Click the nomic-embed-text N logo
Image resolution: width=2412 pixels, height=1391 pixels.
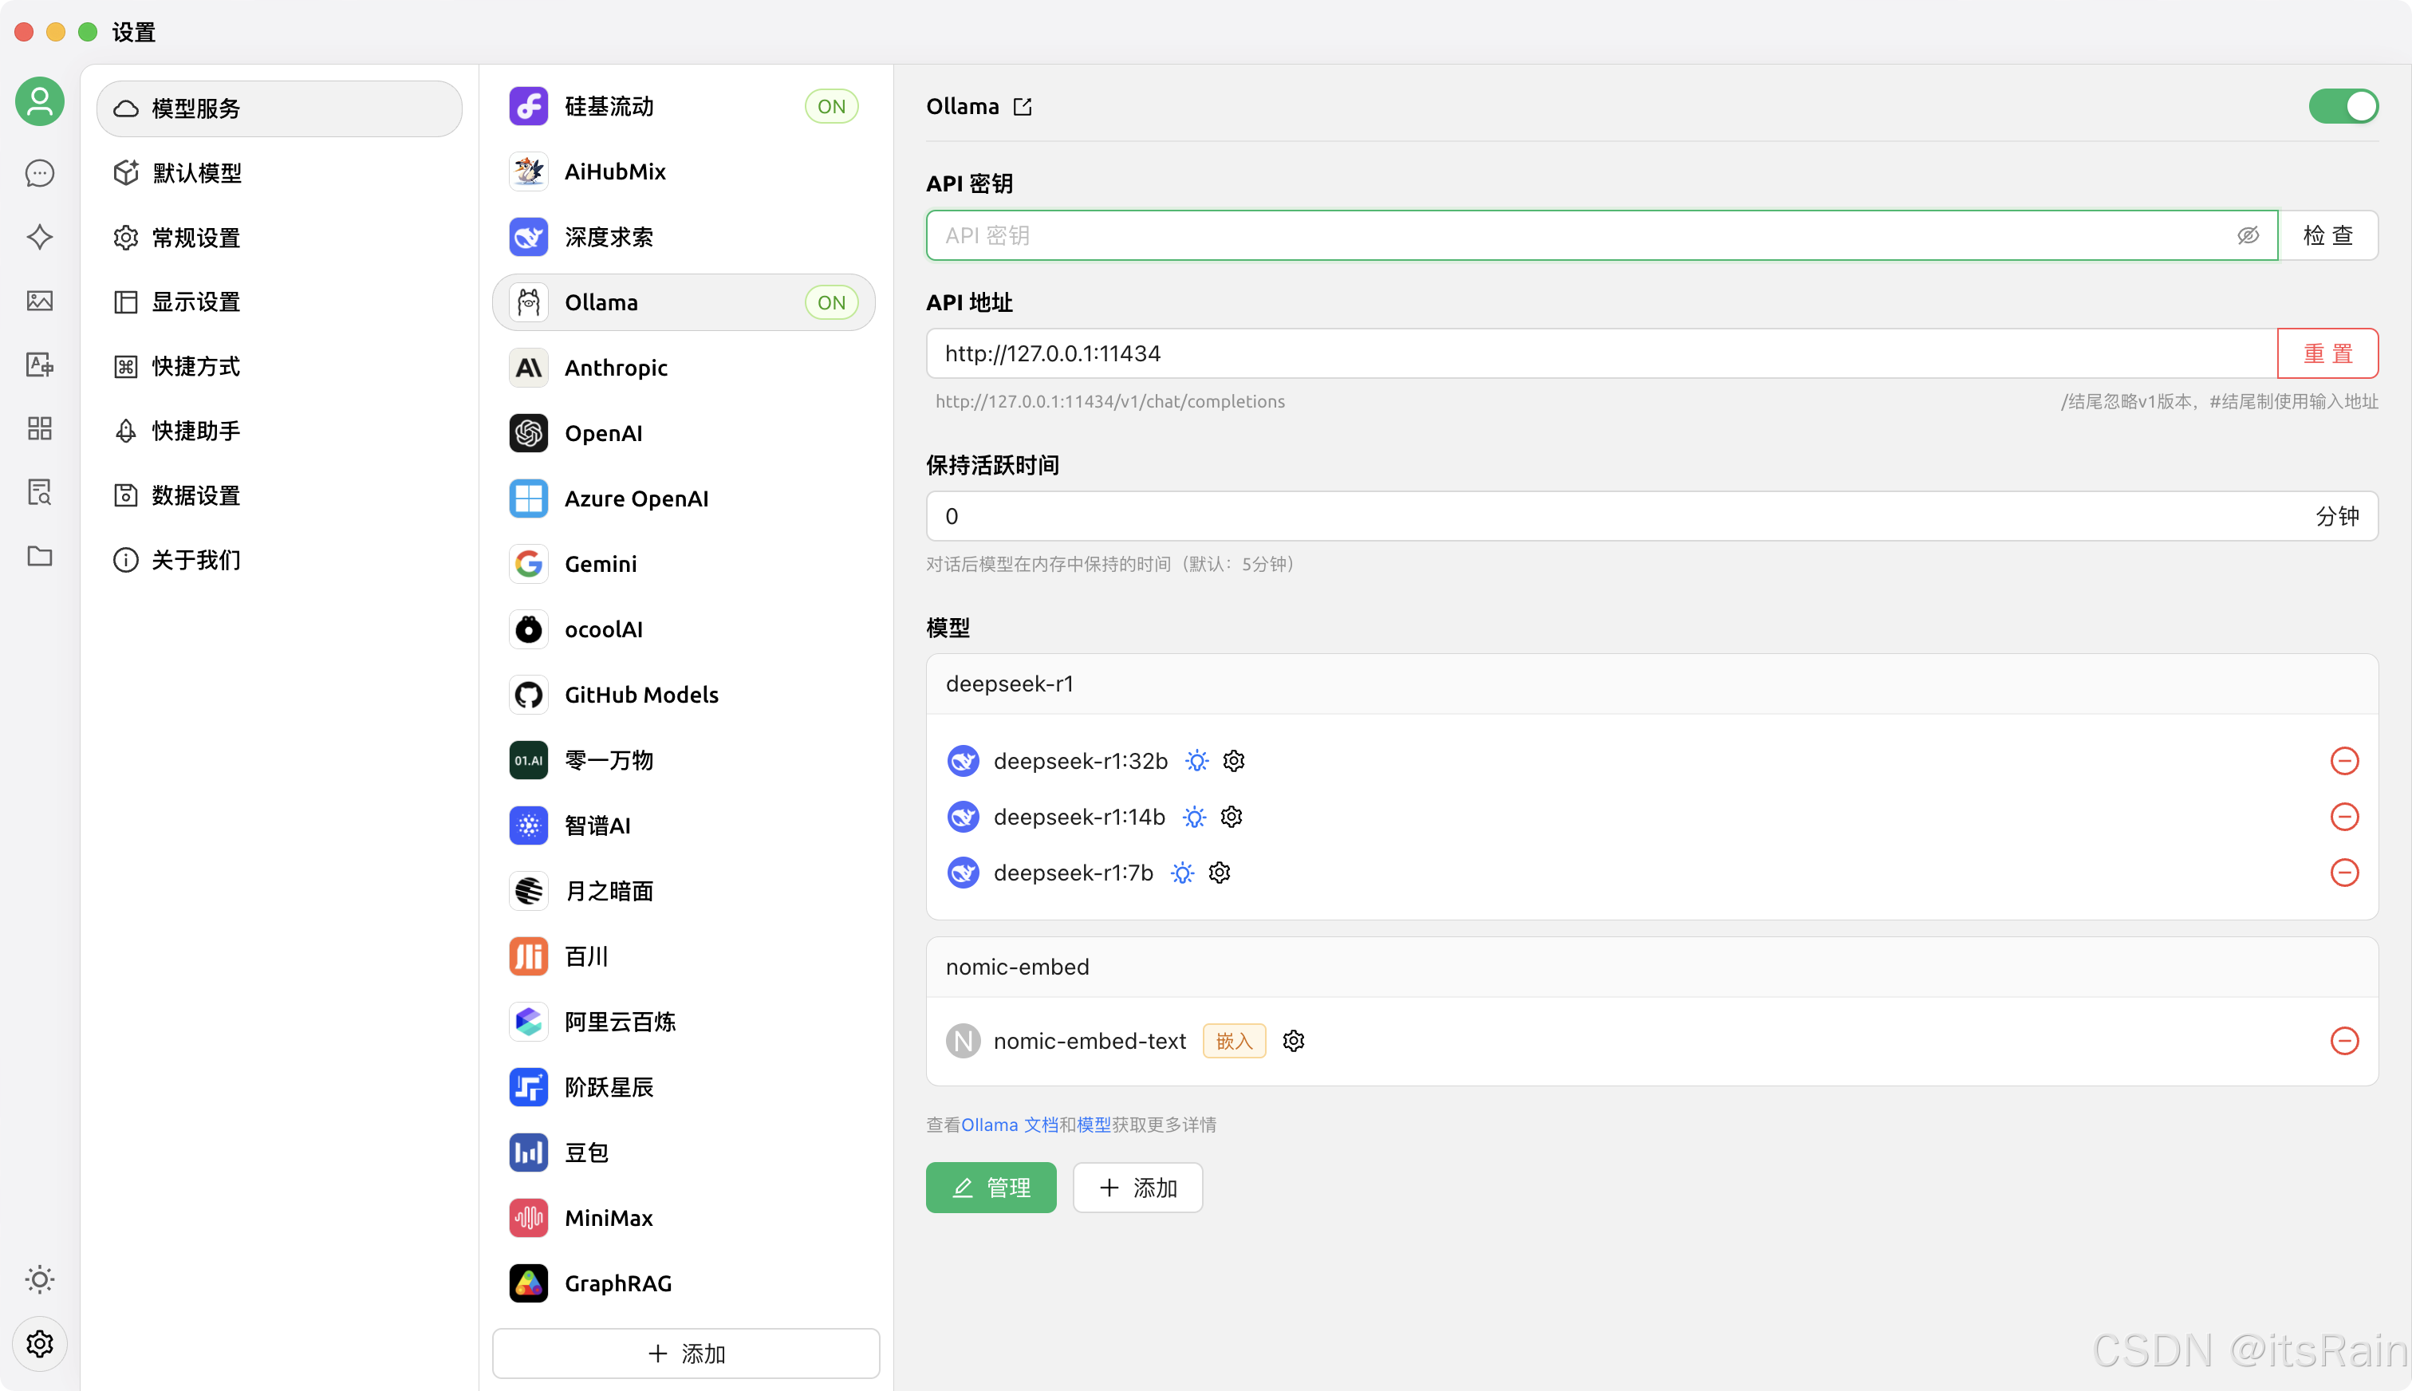[963, 1040]
